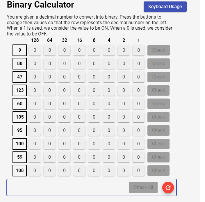Viewport: 205px width, 202px height.
Task: Click Check button for row 60
Action: 158,103
